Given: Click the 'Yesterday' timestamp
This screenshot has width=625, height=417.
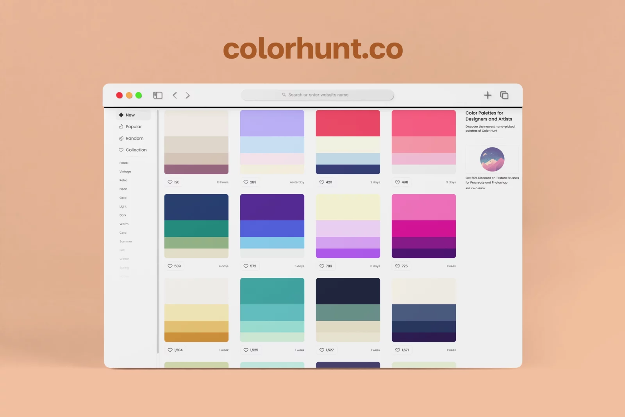Looking at the screenshot, I should coord(297,182).
